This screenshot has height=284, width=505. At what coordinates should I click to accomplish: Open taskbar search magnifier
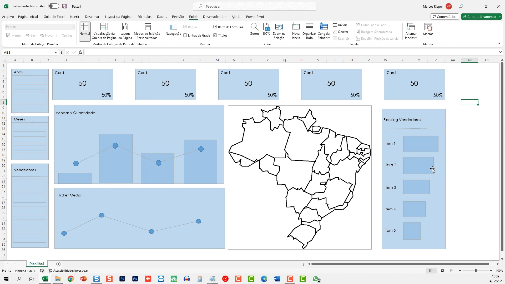pyautogui.click(x=19, y=279)
